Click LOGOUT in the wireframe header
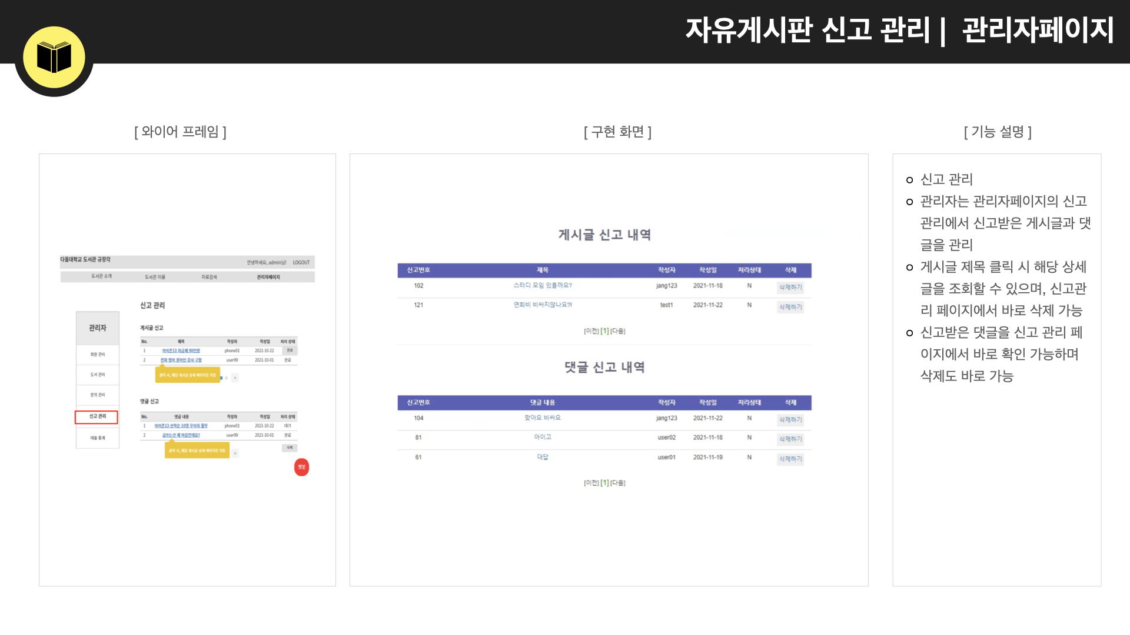1130x635 pixels. pos(301,263)
